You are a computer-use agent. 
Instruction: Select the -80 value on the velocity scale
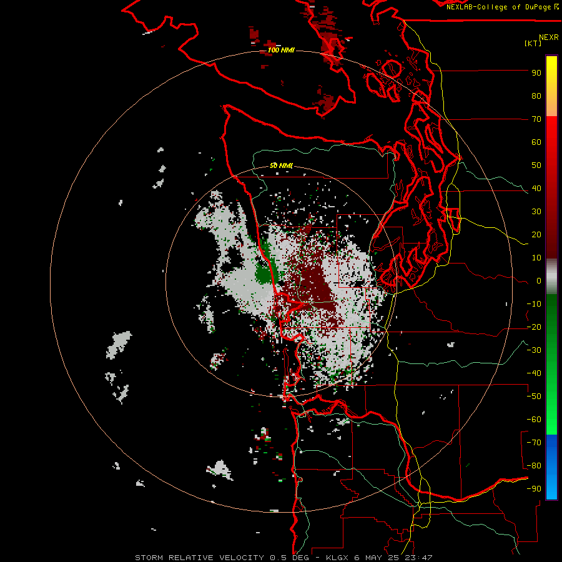[534, 466]
